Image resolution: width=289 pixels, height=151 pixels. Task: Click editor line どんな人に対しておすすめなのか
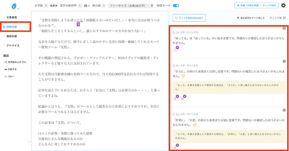click(x=62, y=144)
